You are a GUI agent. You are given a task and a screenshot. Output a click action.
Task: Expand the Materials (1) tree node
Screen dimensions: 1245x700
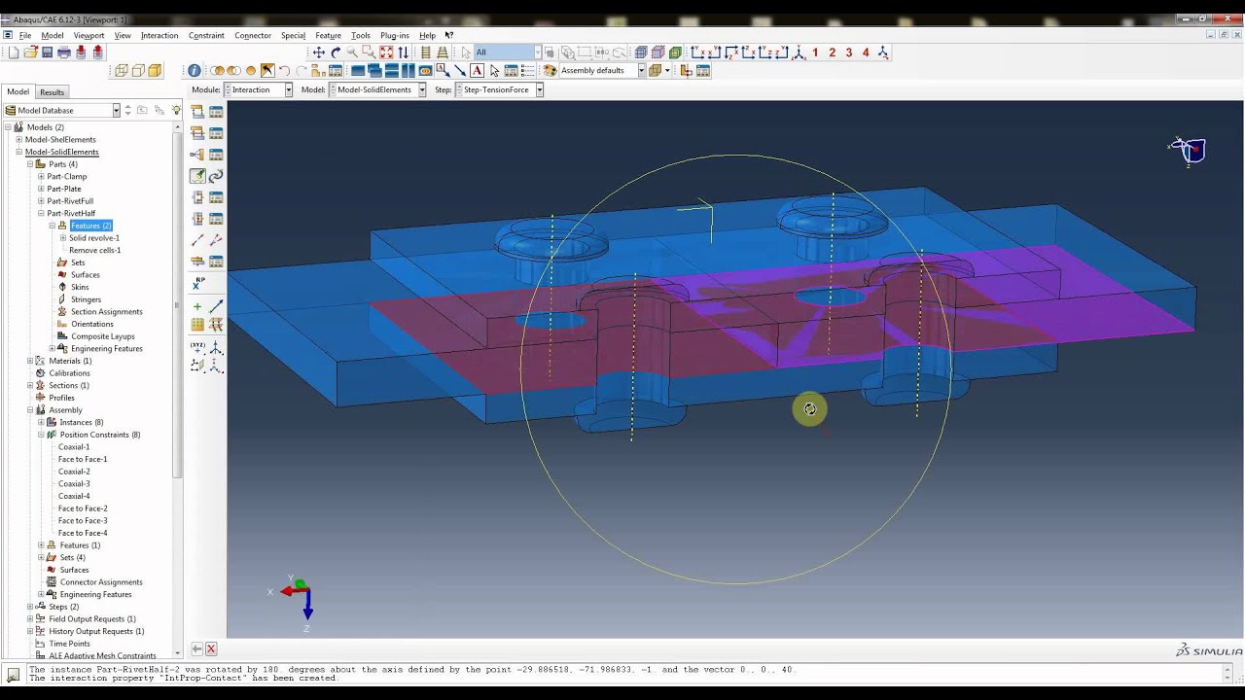point(30,361)
